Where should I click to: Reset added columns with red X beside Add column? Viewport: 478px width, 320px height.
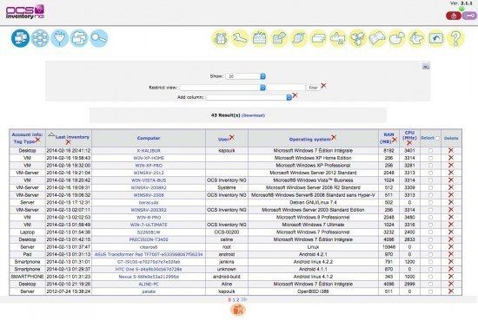(x=295, y=95)
